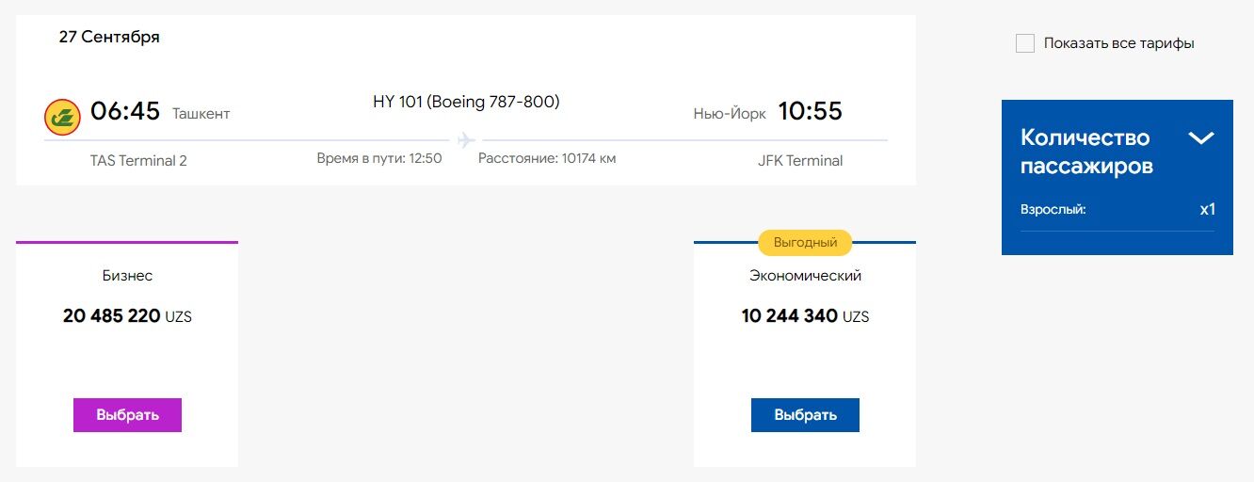The width and height of the screenshot is (1254, 482).
Task: Click the Uzbekistan Airways logo icon
Action: coord(62,117)
